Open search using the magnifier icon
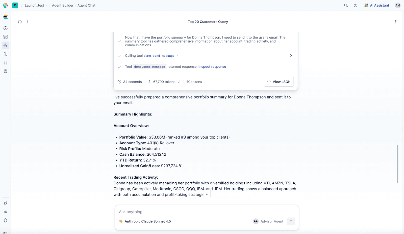The width and height of the screenshot is (404, 234). [x=346, y=5]
